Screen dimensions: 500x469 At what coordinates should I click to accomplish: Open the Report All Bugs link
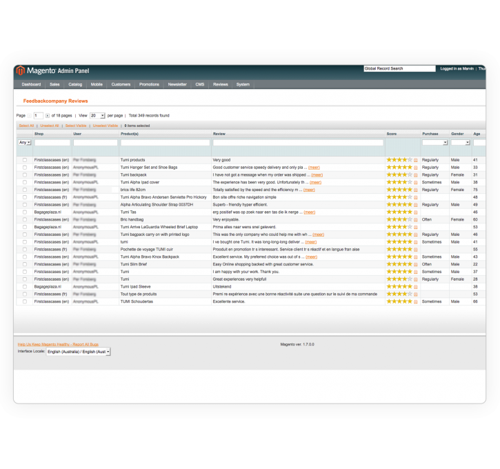pos(58,344)
